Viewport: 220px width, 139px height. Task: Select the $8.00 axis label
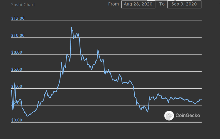pos(17,52)
